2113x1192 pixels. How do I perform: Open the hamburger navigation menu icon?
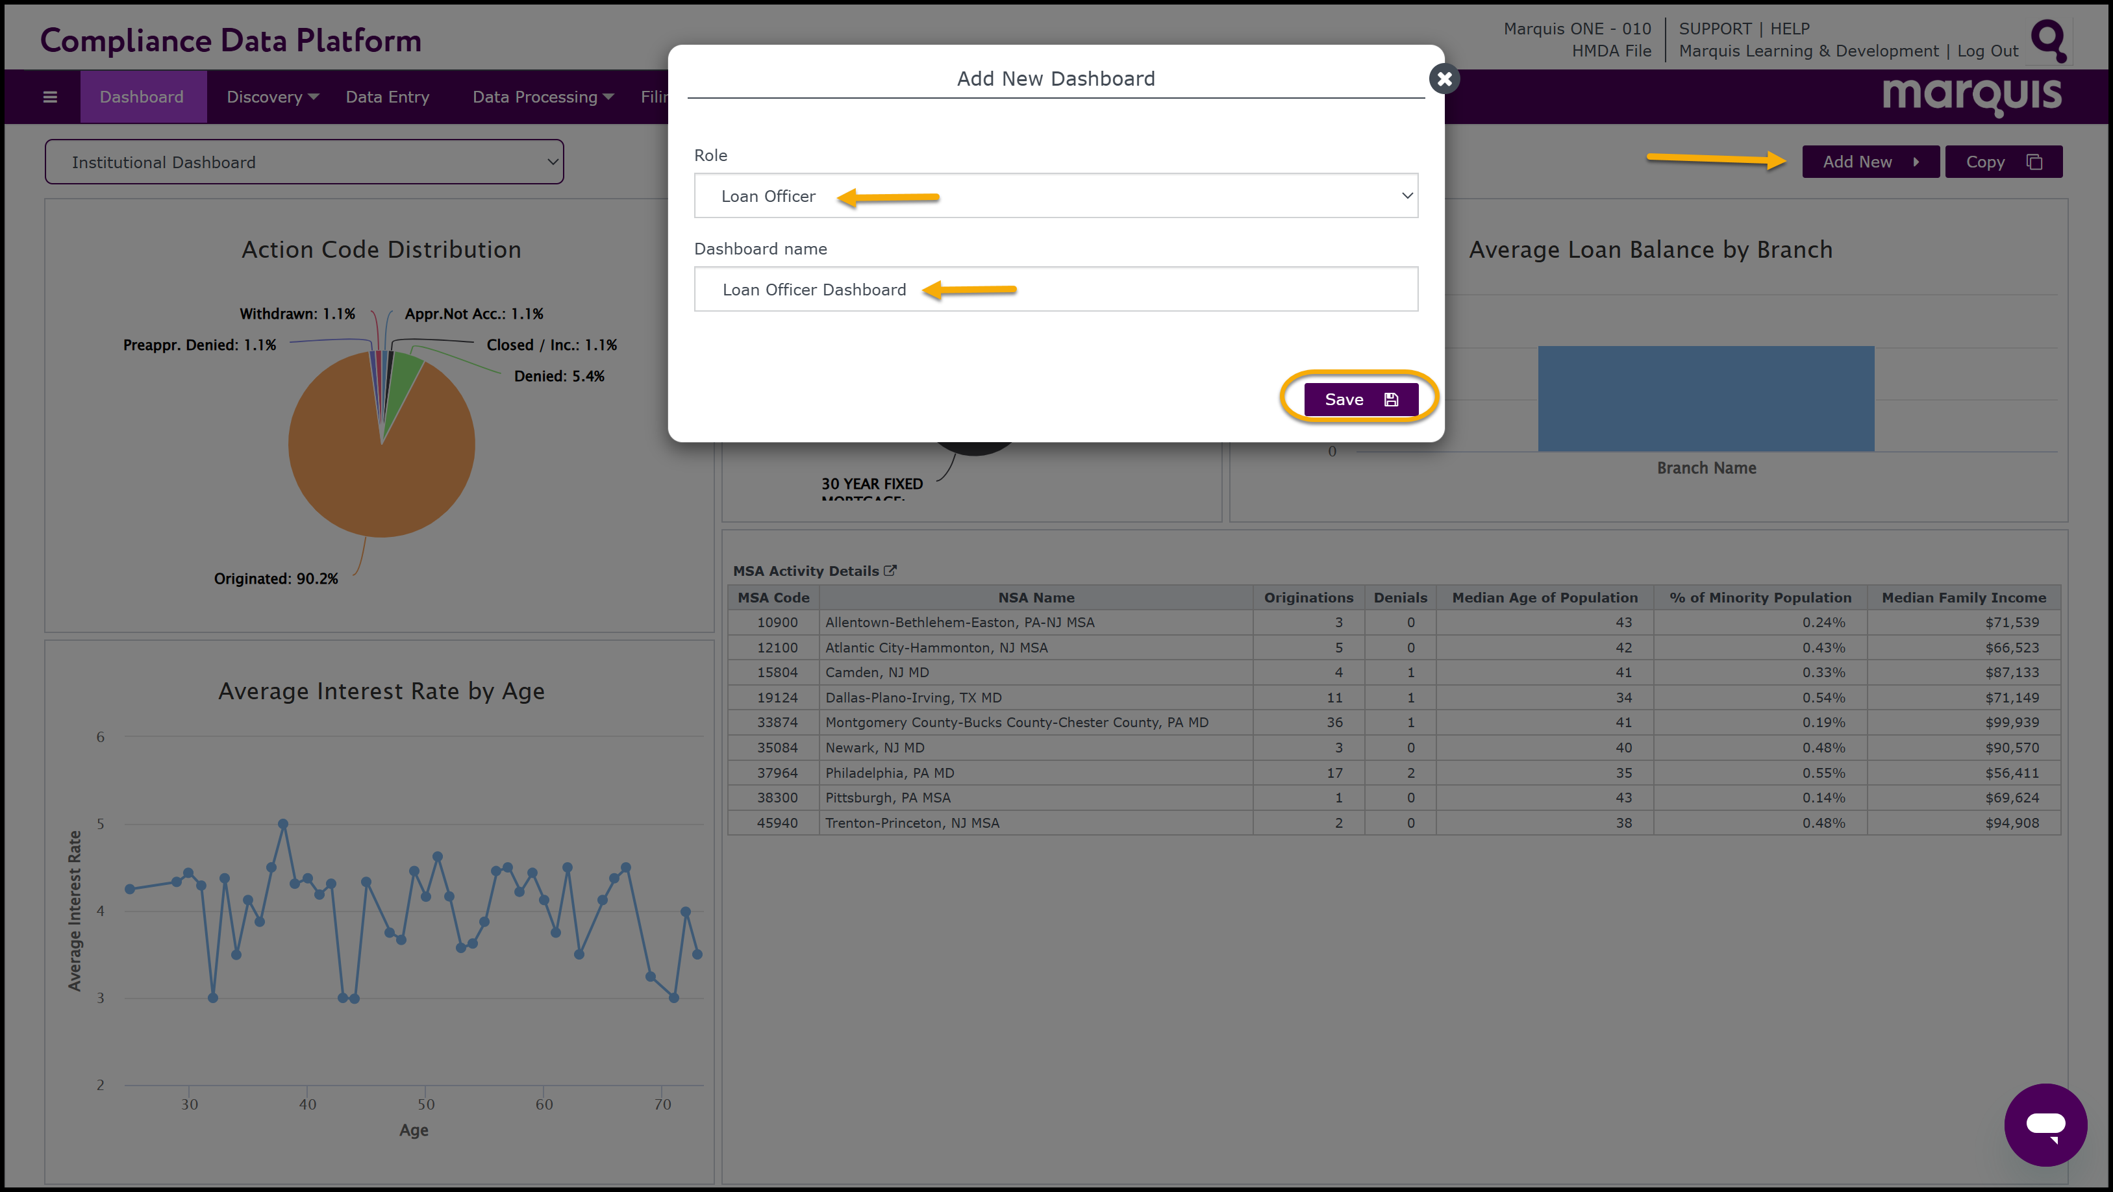pos(50,97)
